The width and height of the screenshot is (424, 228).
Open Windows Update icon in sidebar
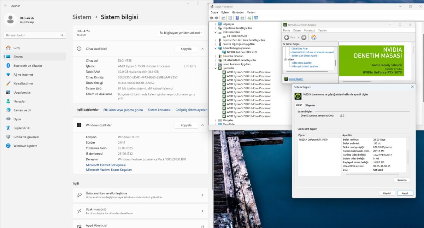point(8,146)
